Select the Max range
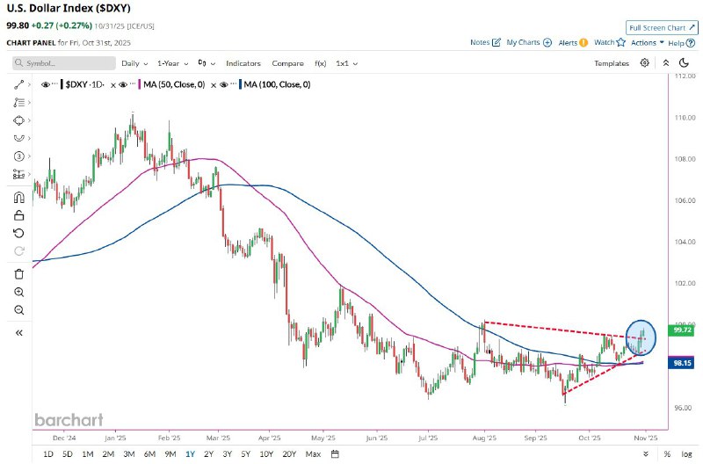The image size is (703, 464). 313,454
